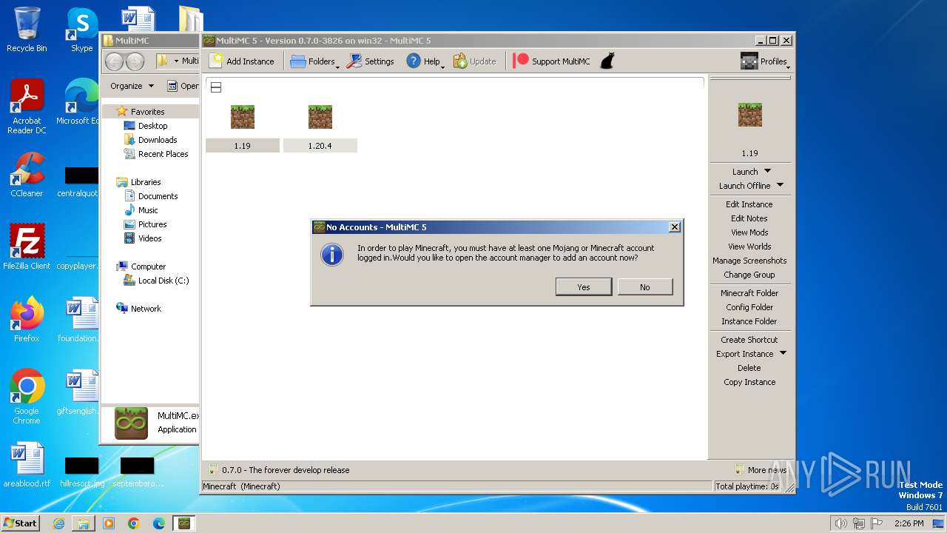Click the Total playtime status bar entry
Screen dimensions: 947x533
pyautogui.click(x=747, y=486)
